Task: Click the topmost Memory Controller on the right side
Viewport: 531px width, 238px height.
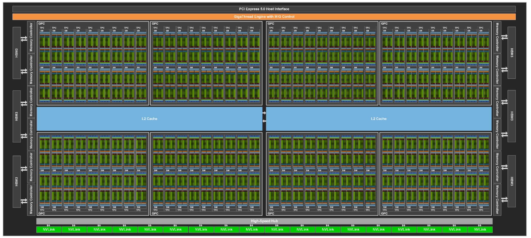Action: click(497, 37)
